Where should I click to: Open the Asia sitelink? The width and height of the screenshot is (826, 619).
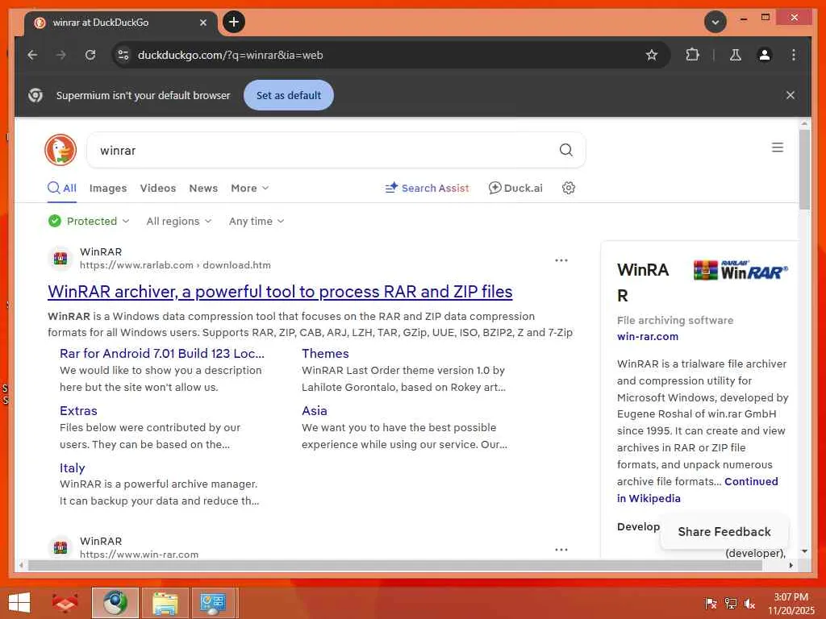[x=314, y=410]
